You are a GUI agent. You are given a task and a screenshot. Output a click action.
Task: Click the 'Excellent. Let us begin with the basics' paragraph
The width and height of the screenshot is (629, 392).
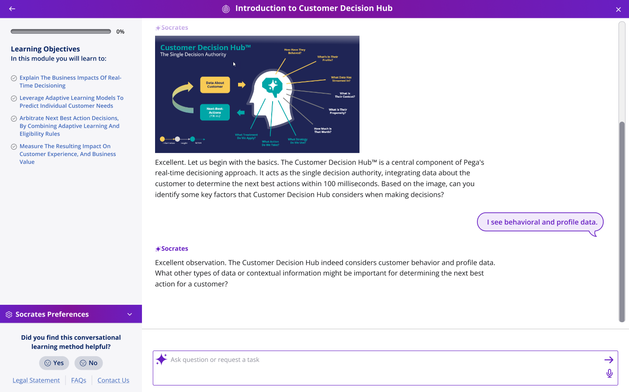point(320,178)
